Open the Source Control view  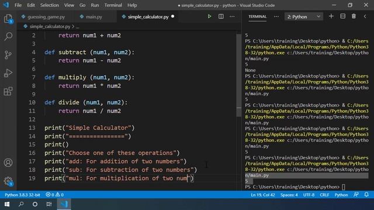[x=8, y=55]
